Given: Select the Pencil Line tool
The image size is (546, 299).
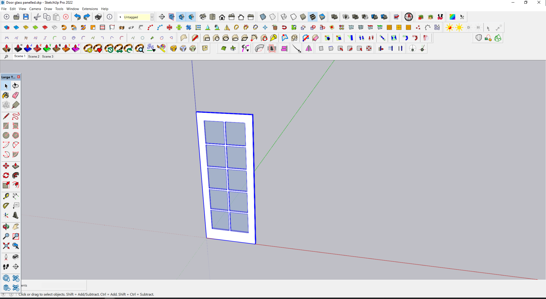Looking at the screenshot, I should tap(6, 116).
